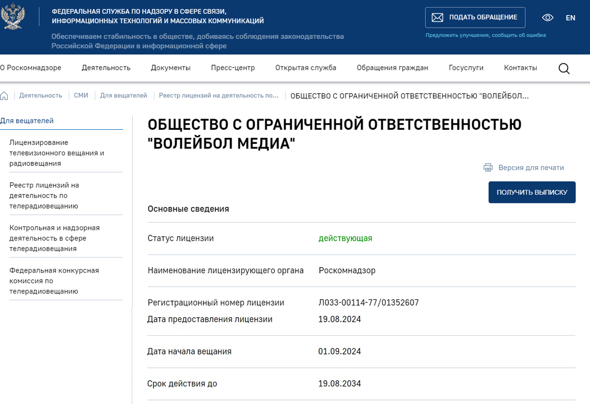
Task: Click the Версия для печати link
Action: point(531,168)
